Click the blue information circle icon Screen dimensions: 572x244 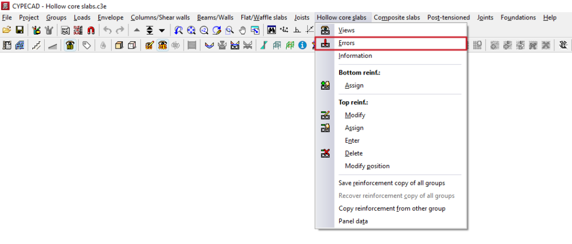[302, 45]
